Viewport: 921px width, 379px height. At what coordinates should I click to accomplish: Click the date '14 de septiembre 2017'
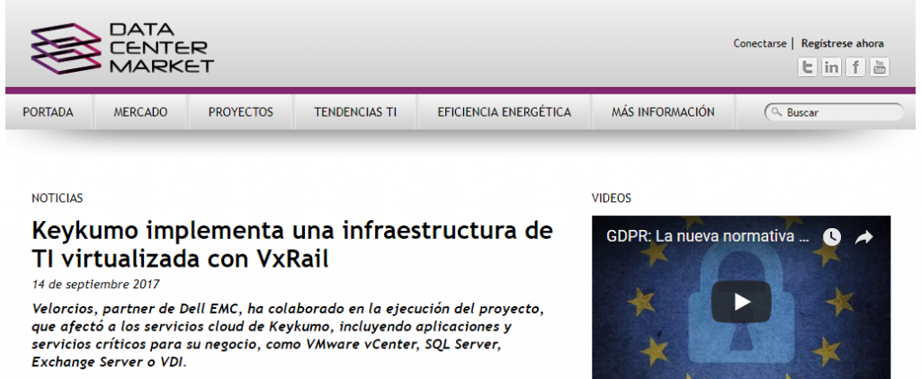tap(95, 285)
